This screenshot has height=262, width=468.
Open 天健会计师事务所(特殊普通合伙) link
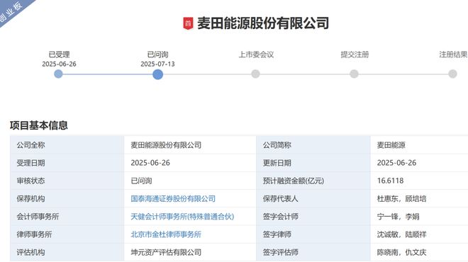pos(182,217)
